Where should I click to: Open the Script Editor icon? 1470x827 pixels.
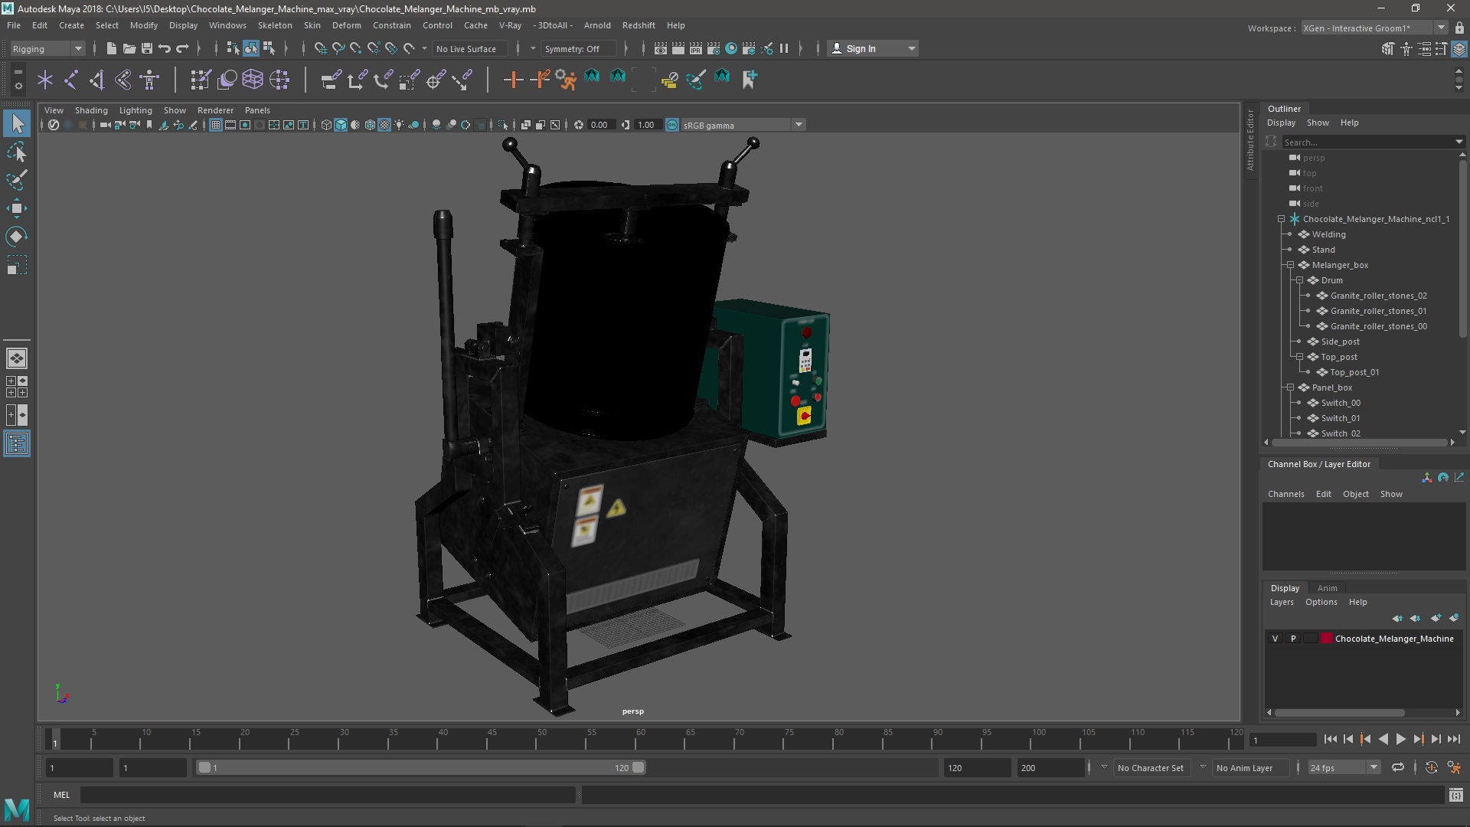coord(1455,796)
